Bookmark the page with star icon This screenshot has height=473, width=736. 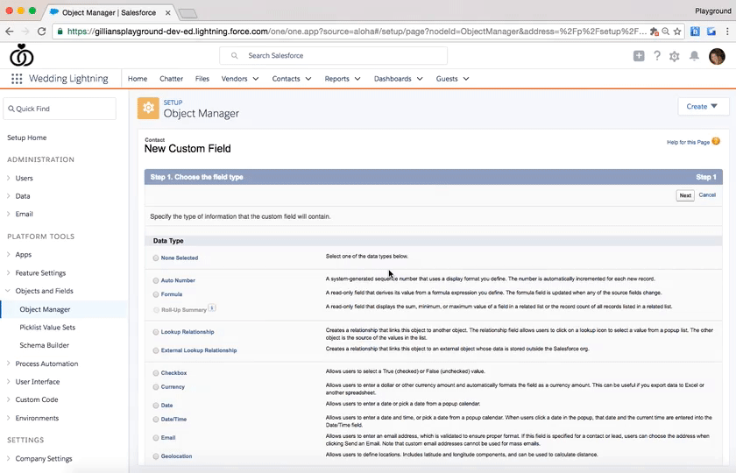tap(676, 32)
